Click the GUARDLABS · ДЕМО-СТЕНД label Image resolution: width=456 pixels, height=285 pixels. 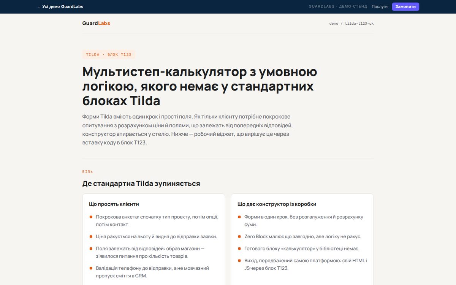(338, 6)
